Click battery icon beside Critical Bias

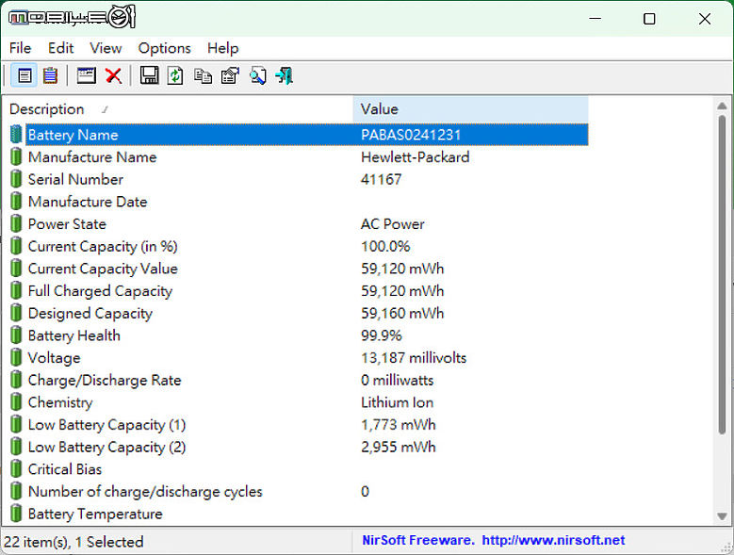(x=16, y=469)
